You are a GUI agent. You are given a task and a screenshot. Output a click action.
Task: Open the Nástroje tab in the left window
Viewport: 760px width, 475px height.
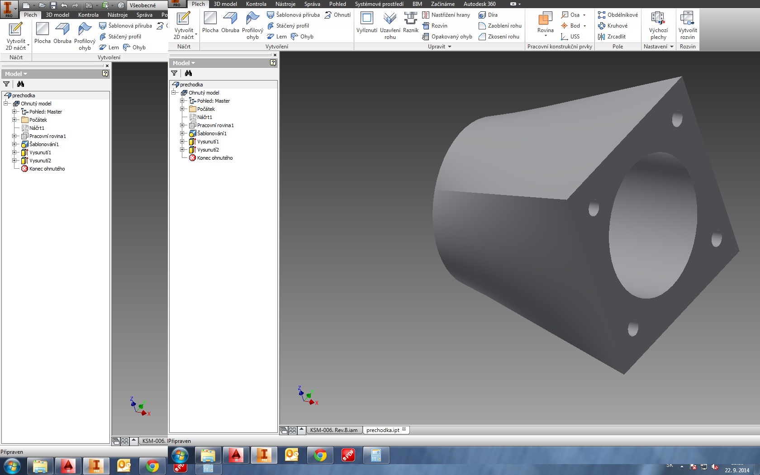[x=118, y=15]
